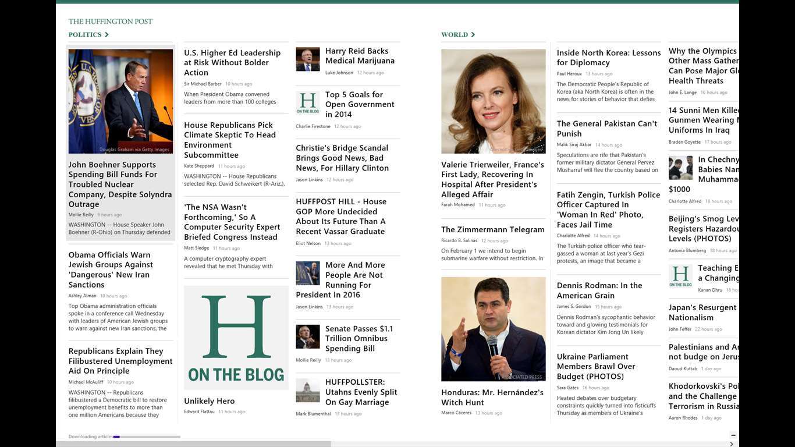Expand the World section chevron
795x447 pixels.
(473, 35)
